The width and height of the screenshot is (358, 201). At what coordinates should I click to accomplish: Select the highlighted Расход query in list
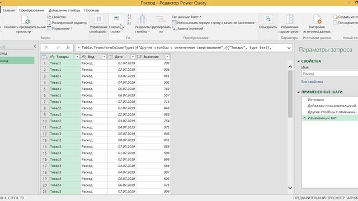click(17, 61)
